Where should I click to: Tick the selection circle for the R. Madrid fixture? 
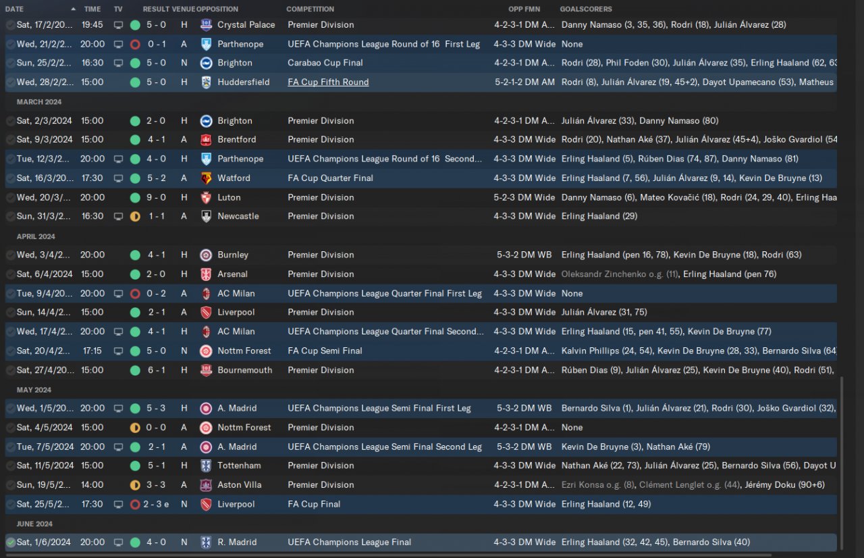[10, 542]
